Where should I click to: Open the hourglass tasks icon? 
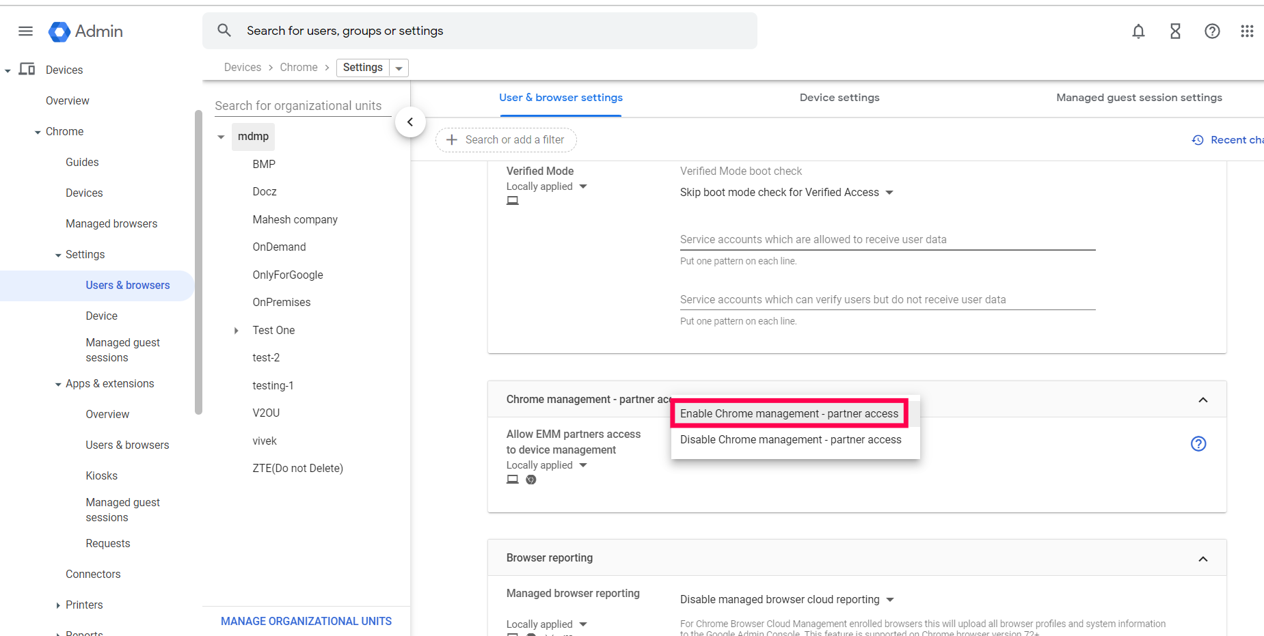pyautogui.click(x=1175, y=31)
